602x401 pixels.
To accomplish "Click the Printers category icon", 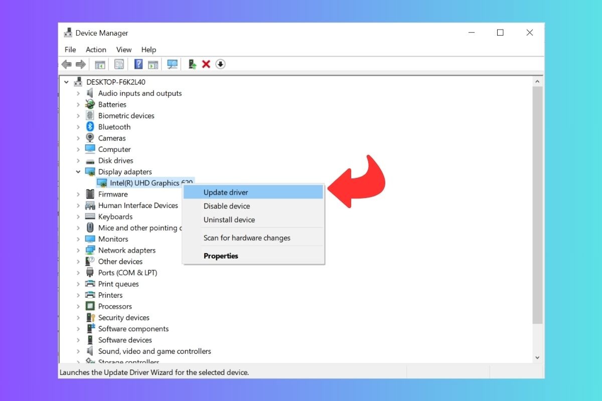I will point(90,295).
